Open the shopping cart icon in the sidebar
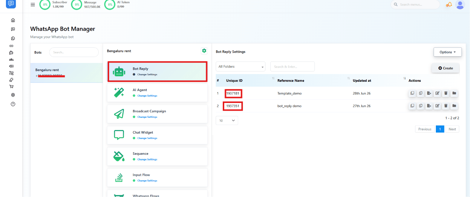This screenshot has width=470, height=197. [12, 87]
